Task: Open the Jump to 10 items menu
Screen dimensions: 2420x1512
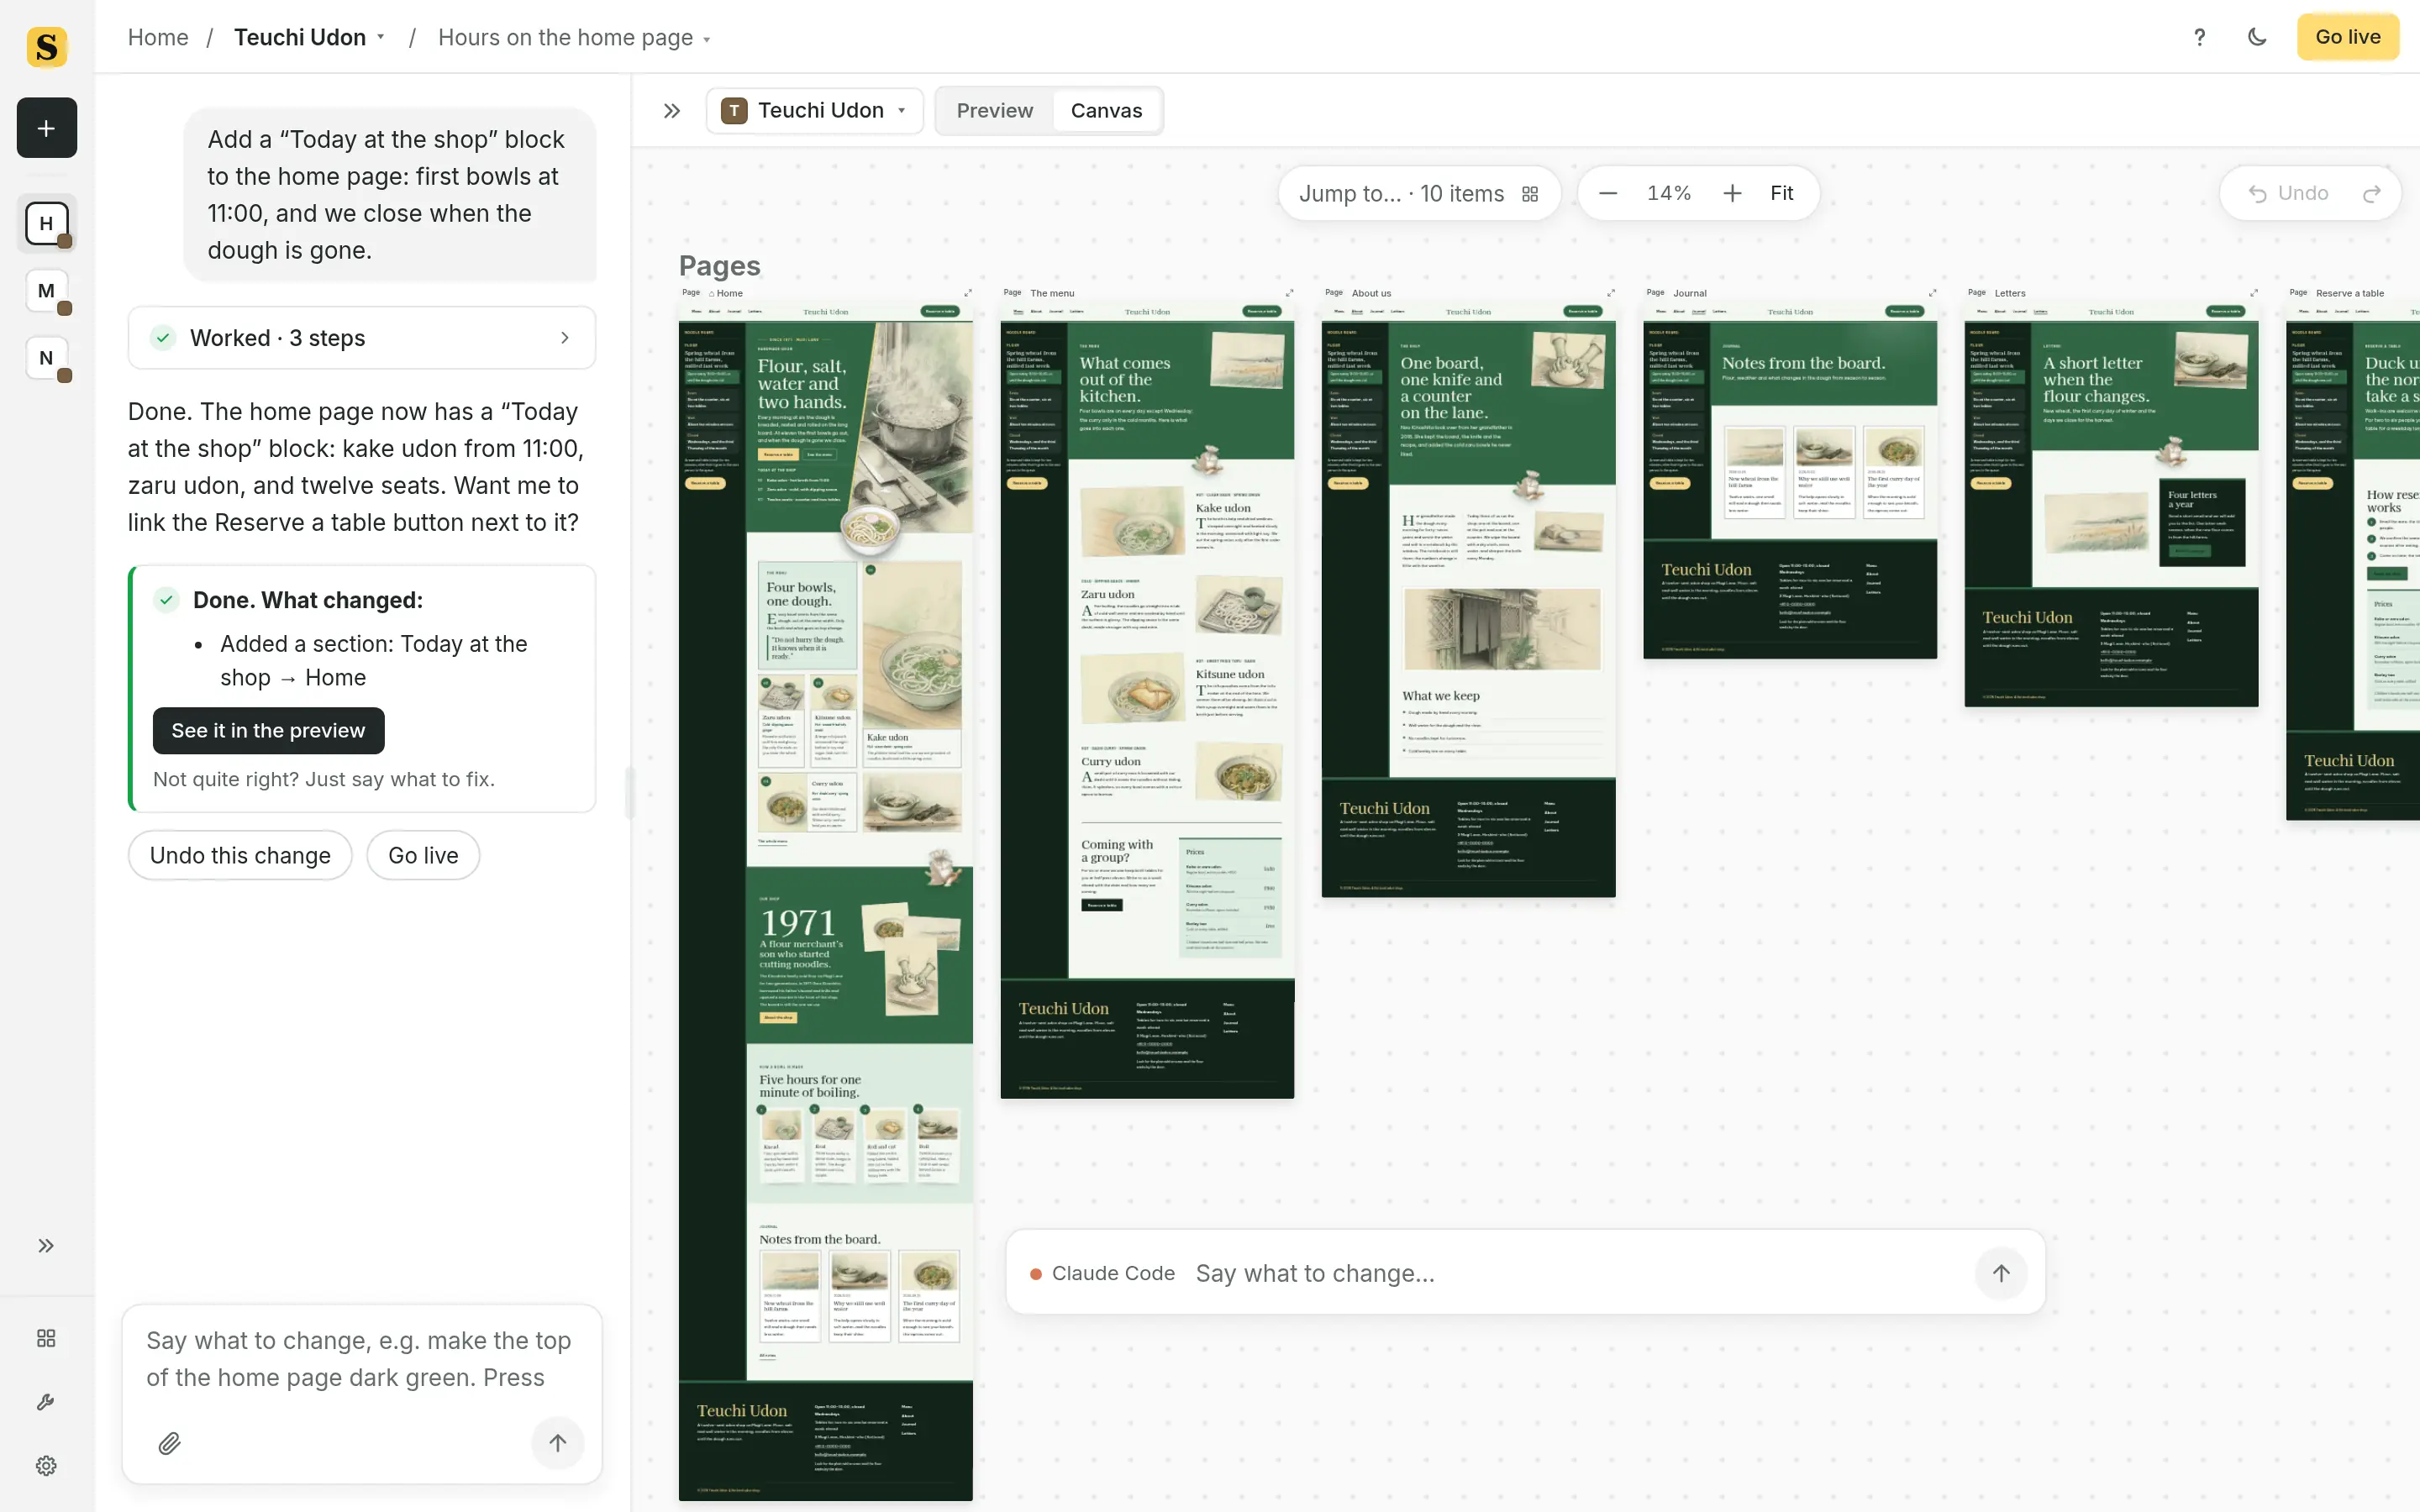Action: click(x=1418, y=193)
